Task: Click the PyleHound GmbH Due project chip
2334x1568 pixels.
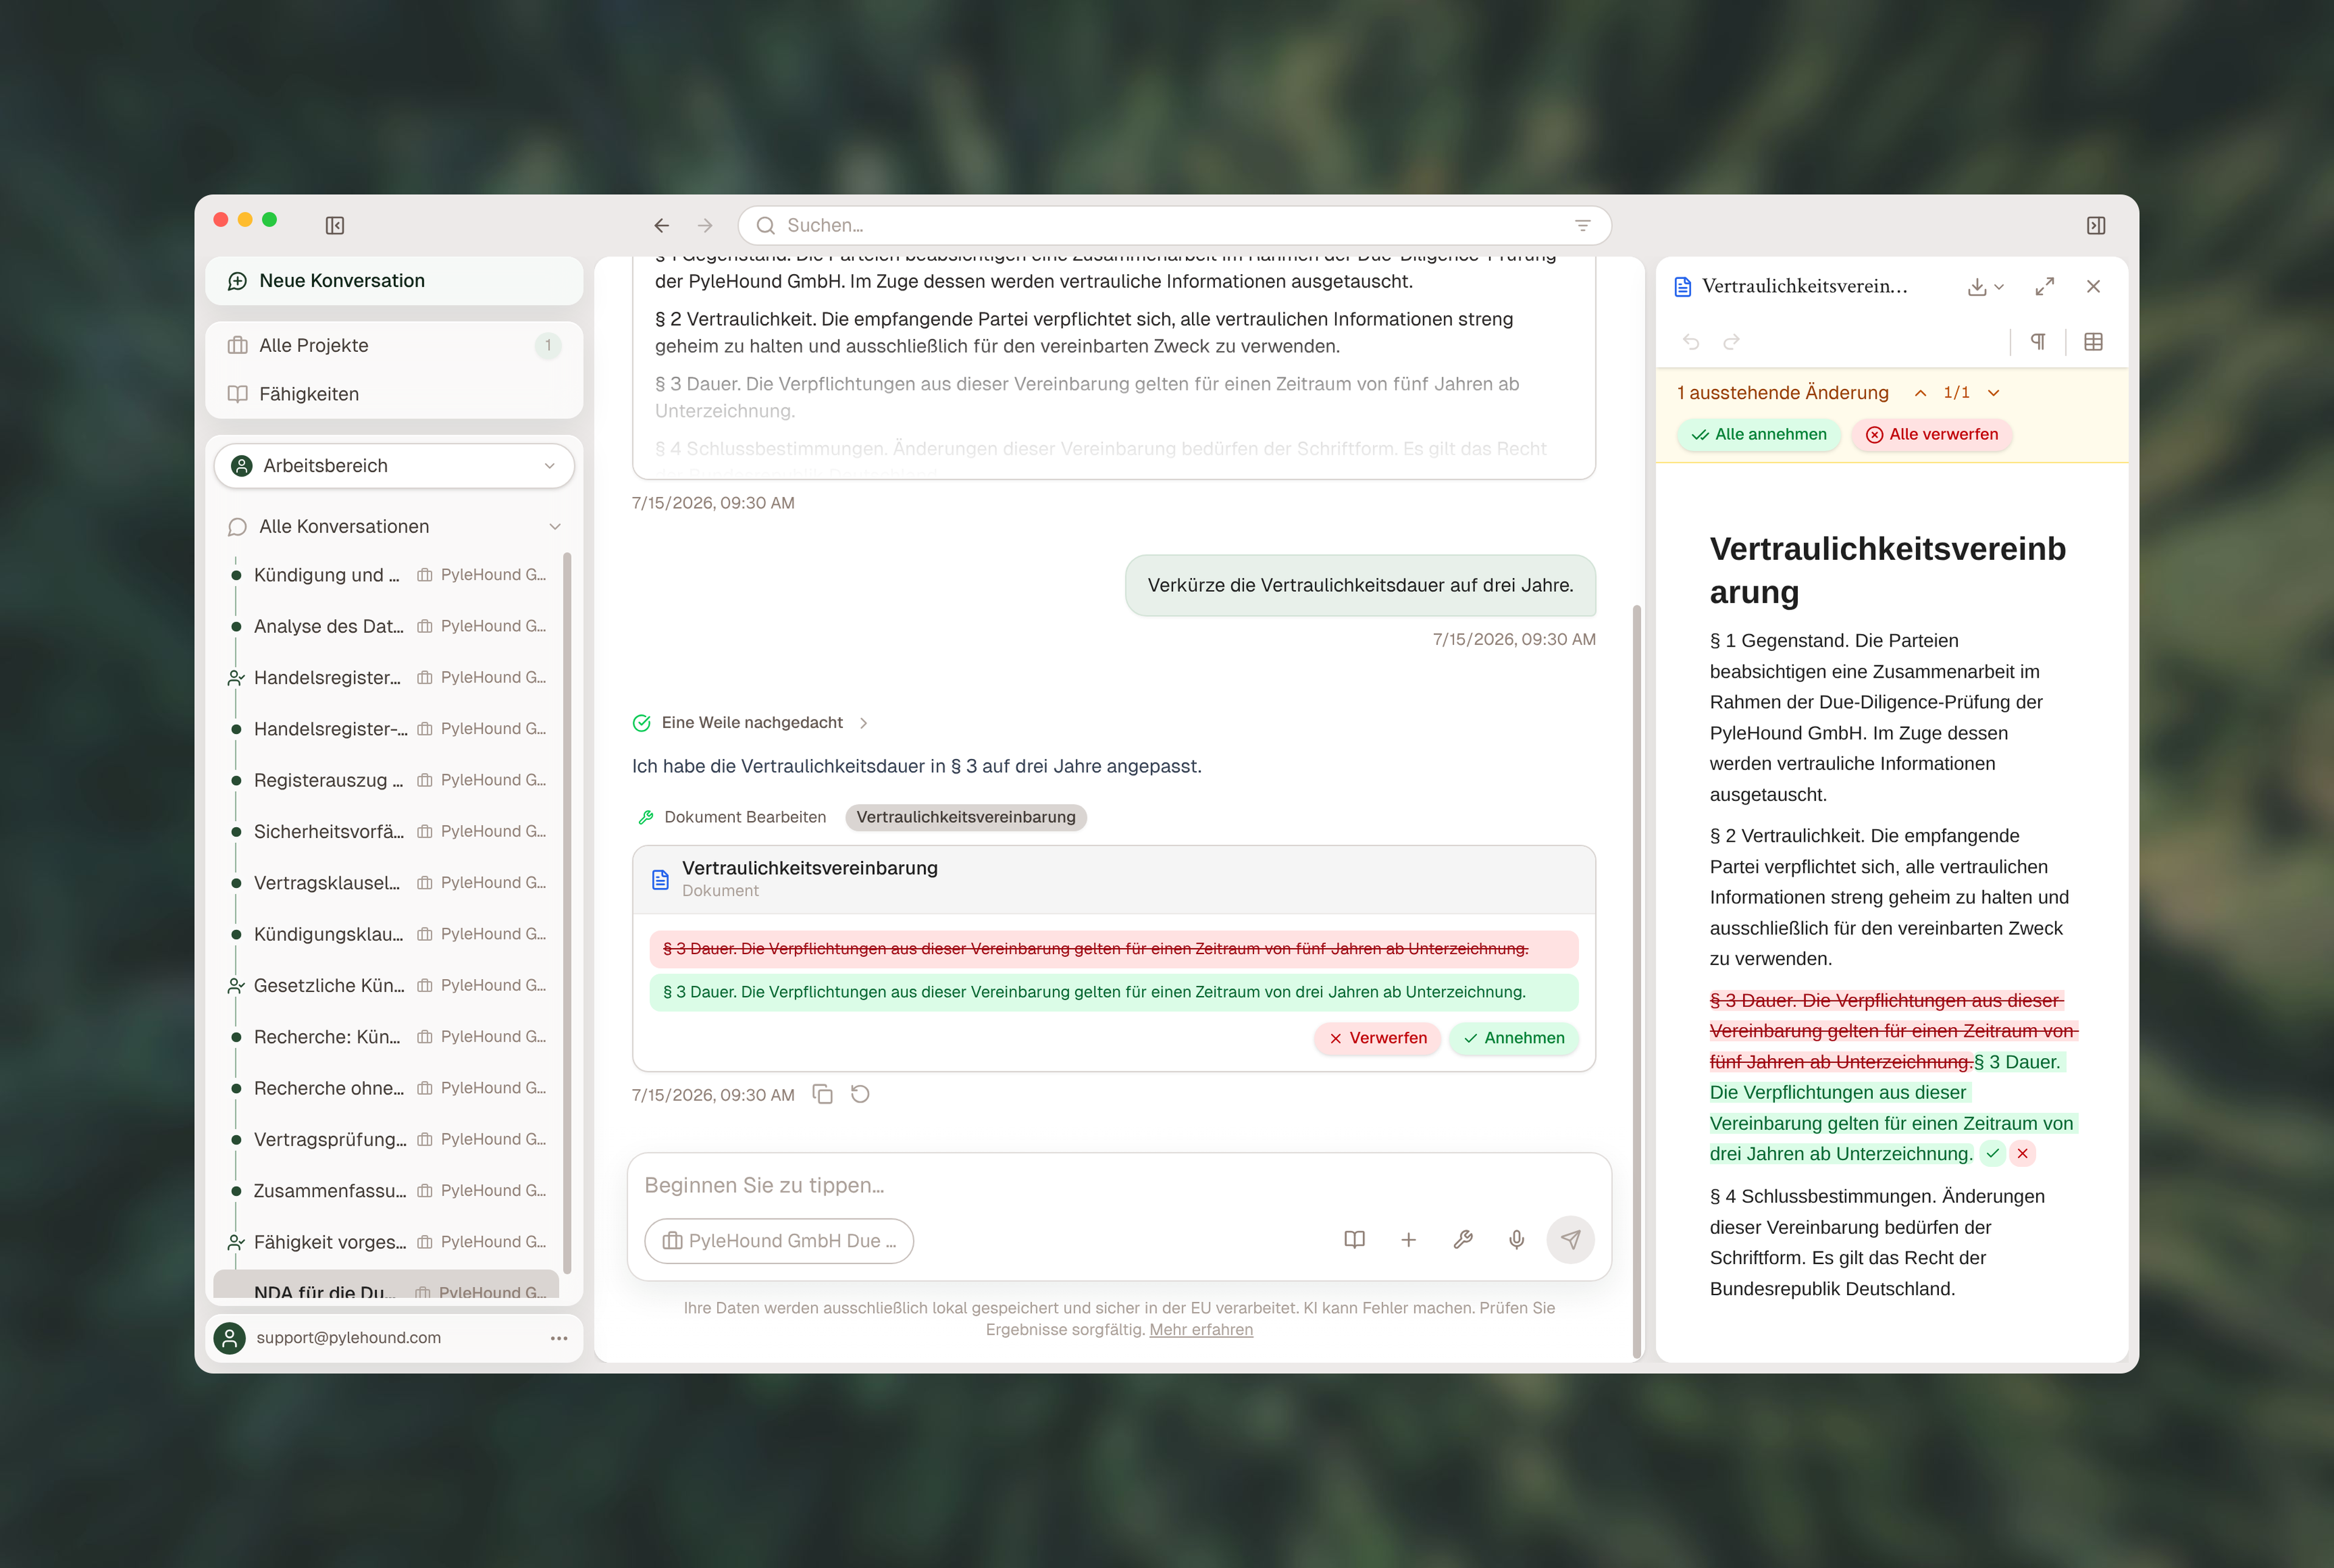Action: tap(779, 1240)
